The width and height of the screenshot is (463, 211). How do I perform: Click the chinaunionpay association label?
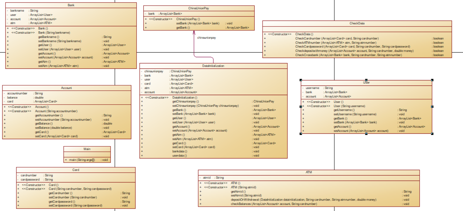tap(207, 38)
